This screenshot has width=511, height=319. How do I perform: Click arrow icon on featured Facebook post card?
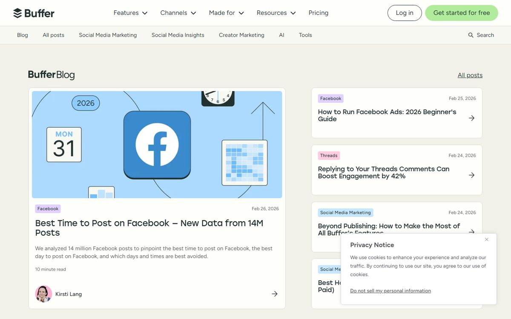pyautogui.click(x=275, y=294)
